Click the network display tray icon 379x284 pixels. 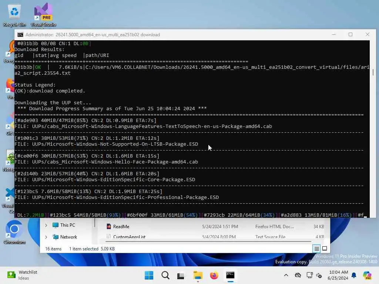pos(309,275)
